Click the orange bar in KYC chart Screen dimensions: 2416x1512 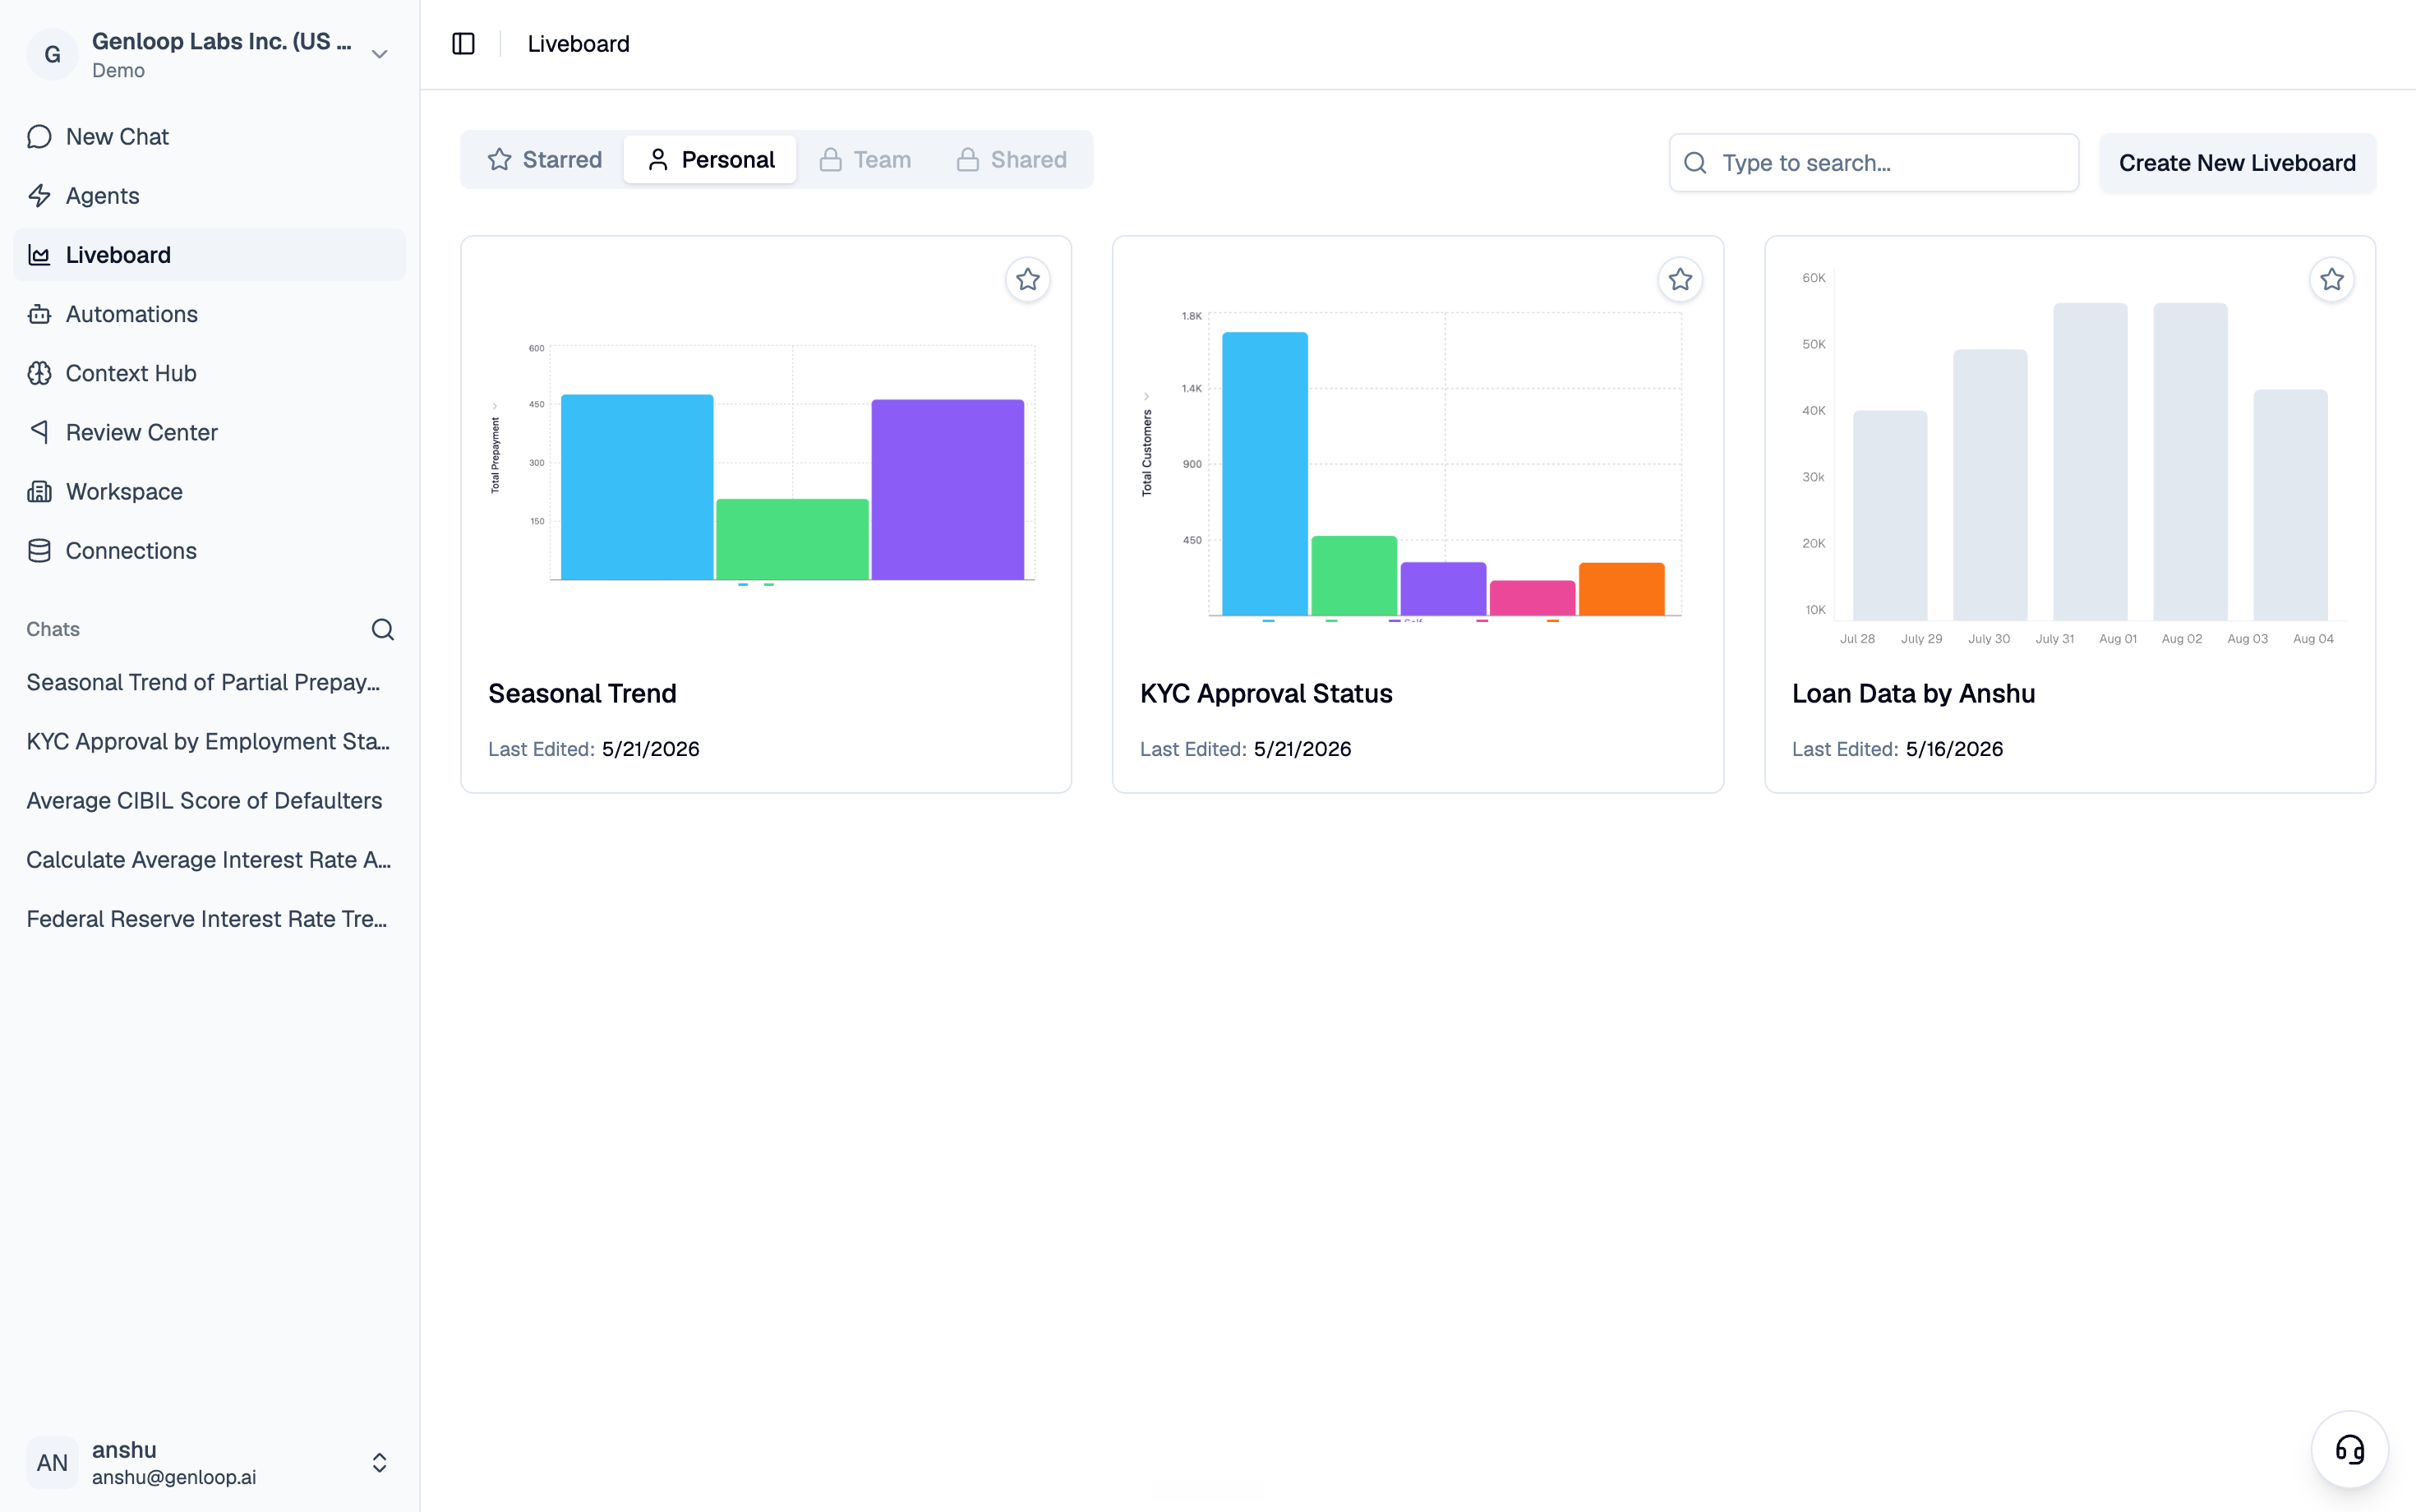(x=1621, y=589)
